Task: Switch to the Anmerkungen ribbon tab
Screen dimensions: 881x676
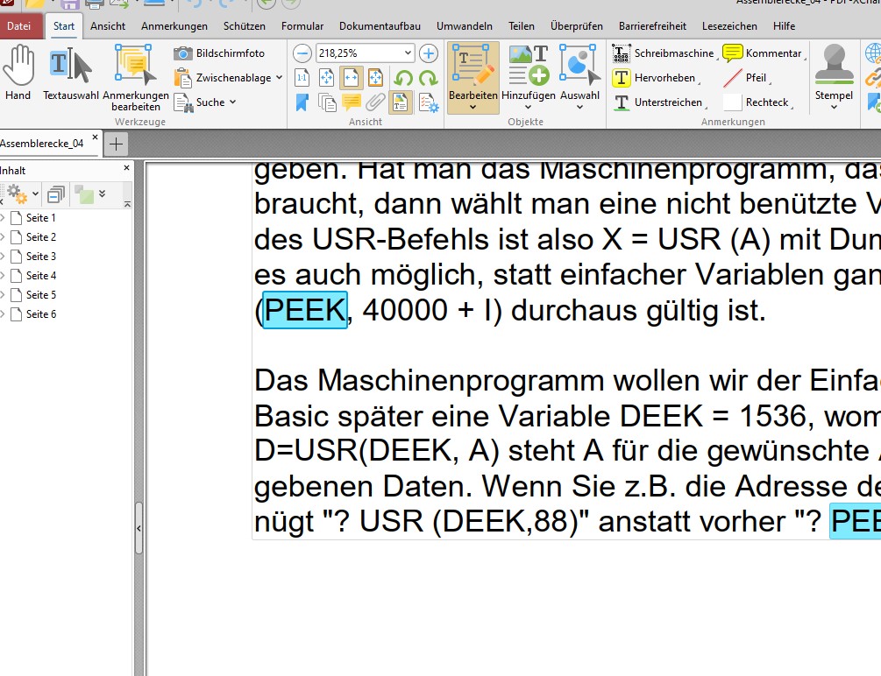Action: (174, 26)
